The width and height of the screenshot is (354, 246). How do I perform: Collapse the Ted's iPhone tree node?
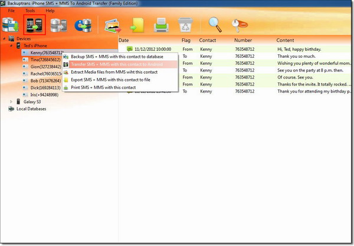click(x=11, y=45)
